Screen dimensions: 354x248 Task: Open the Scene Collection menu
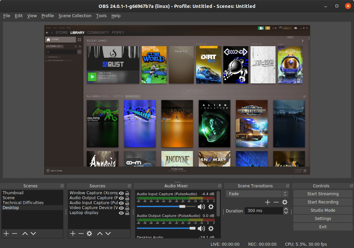click(75, 15)
